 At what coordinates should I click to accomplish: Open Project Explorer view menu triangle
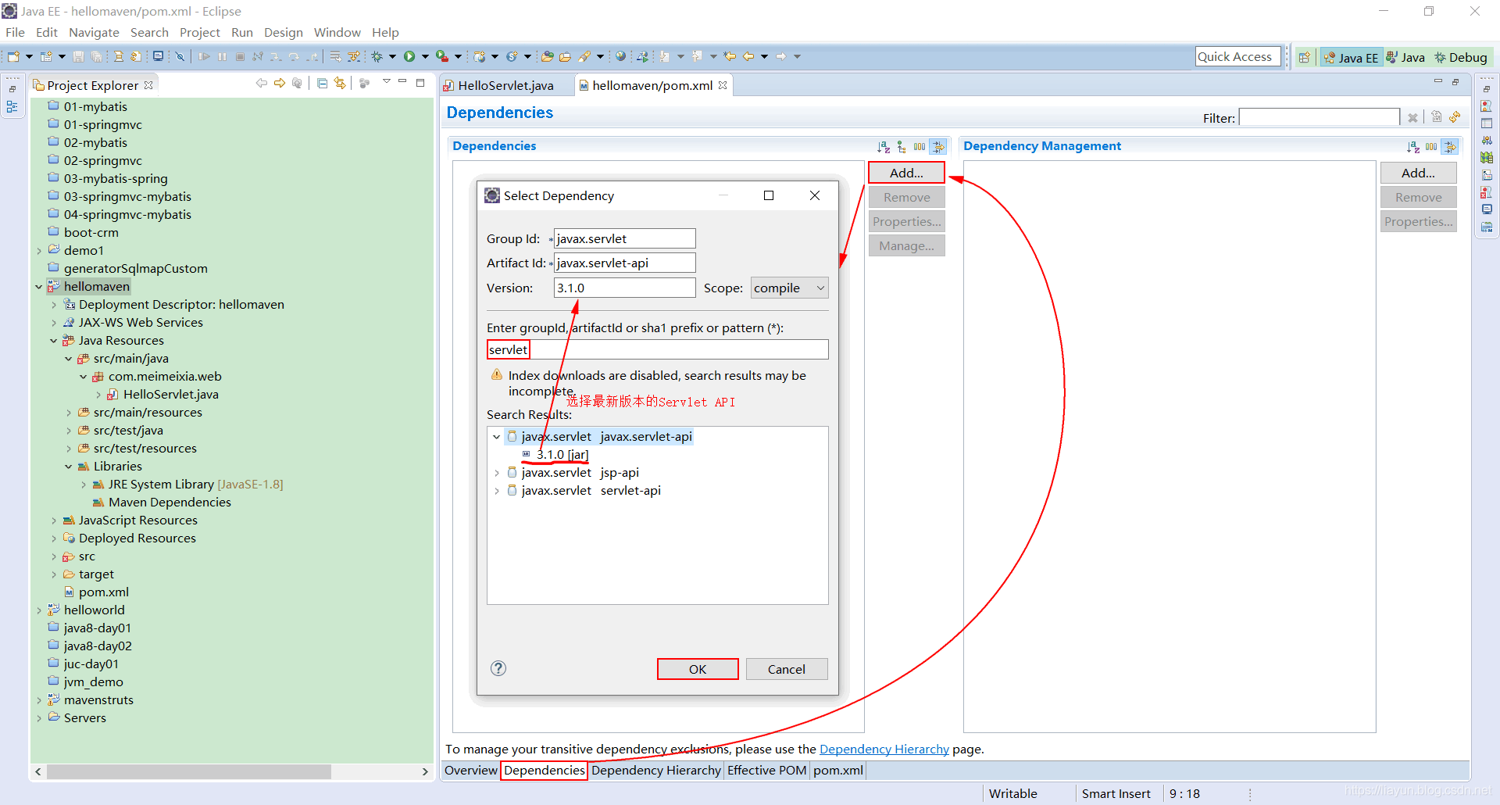[386, 81]
